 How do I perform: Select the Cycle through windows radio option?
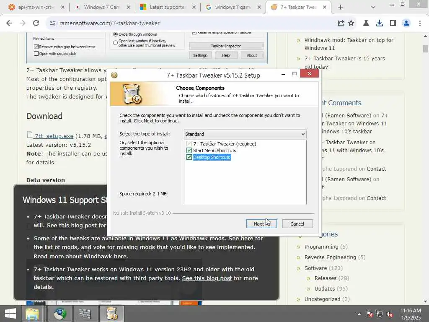[x=116, y=34]
